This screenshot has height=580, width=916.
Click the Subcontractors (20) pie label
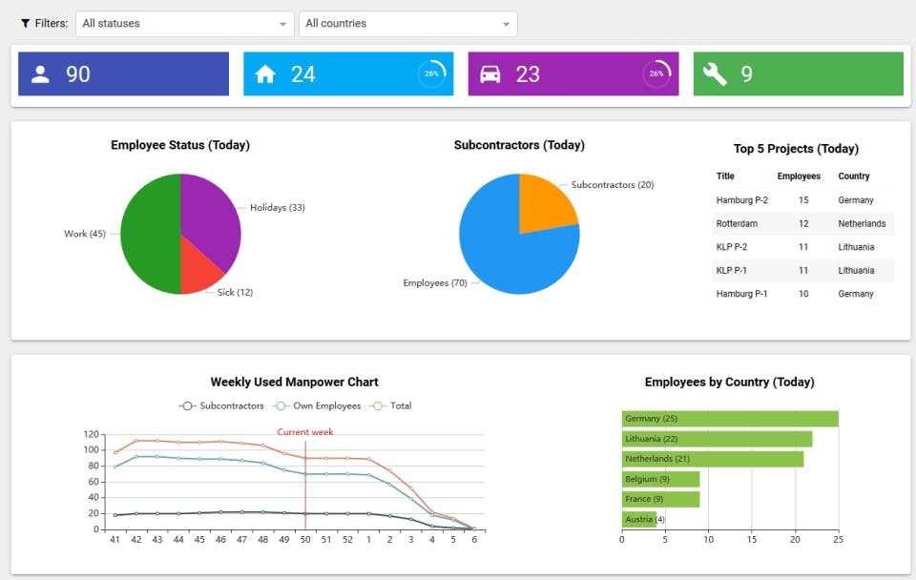613,184
